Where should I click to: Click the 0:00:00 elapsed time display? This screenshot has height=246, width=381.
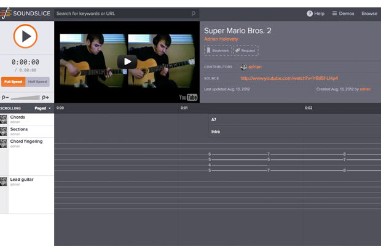[x=25, y=62]
